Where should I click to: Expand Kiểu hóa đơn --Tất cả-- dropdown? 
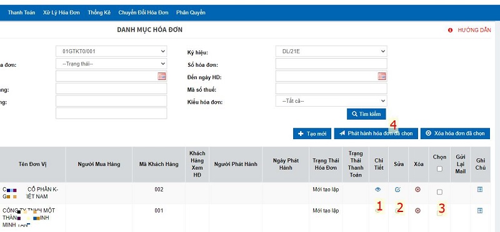tap(331, 101)
